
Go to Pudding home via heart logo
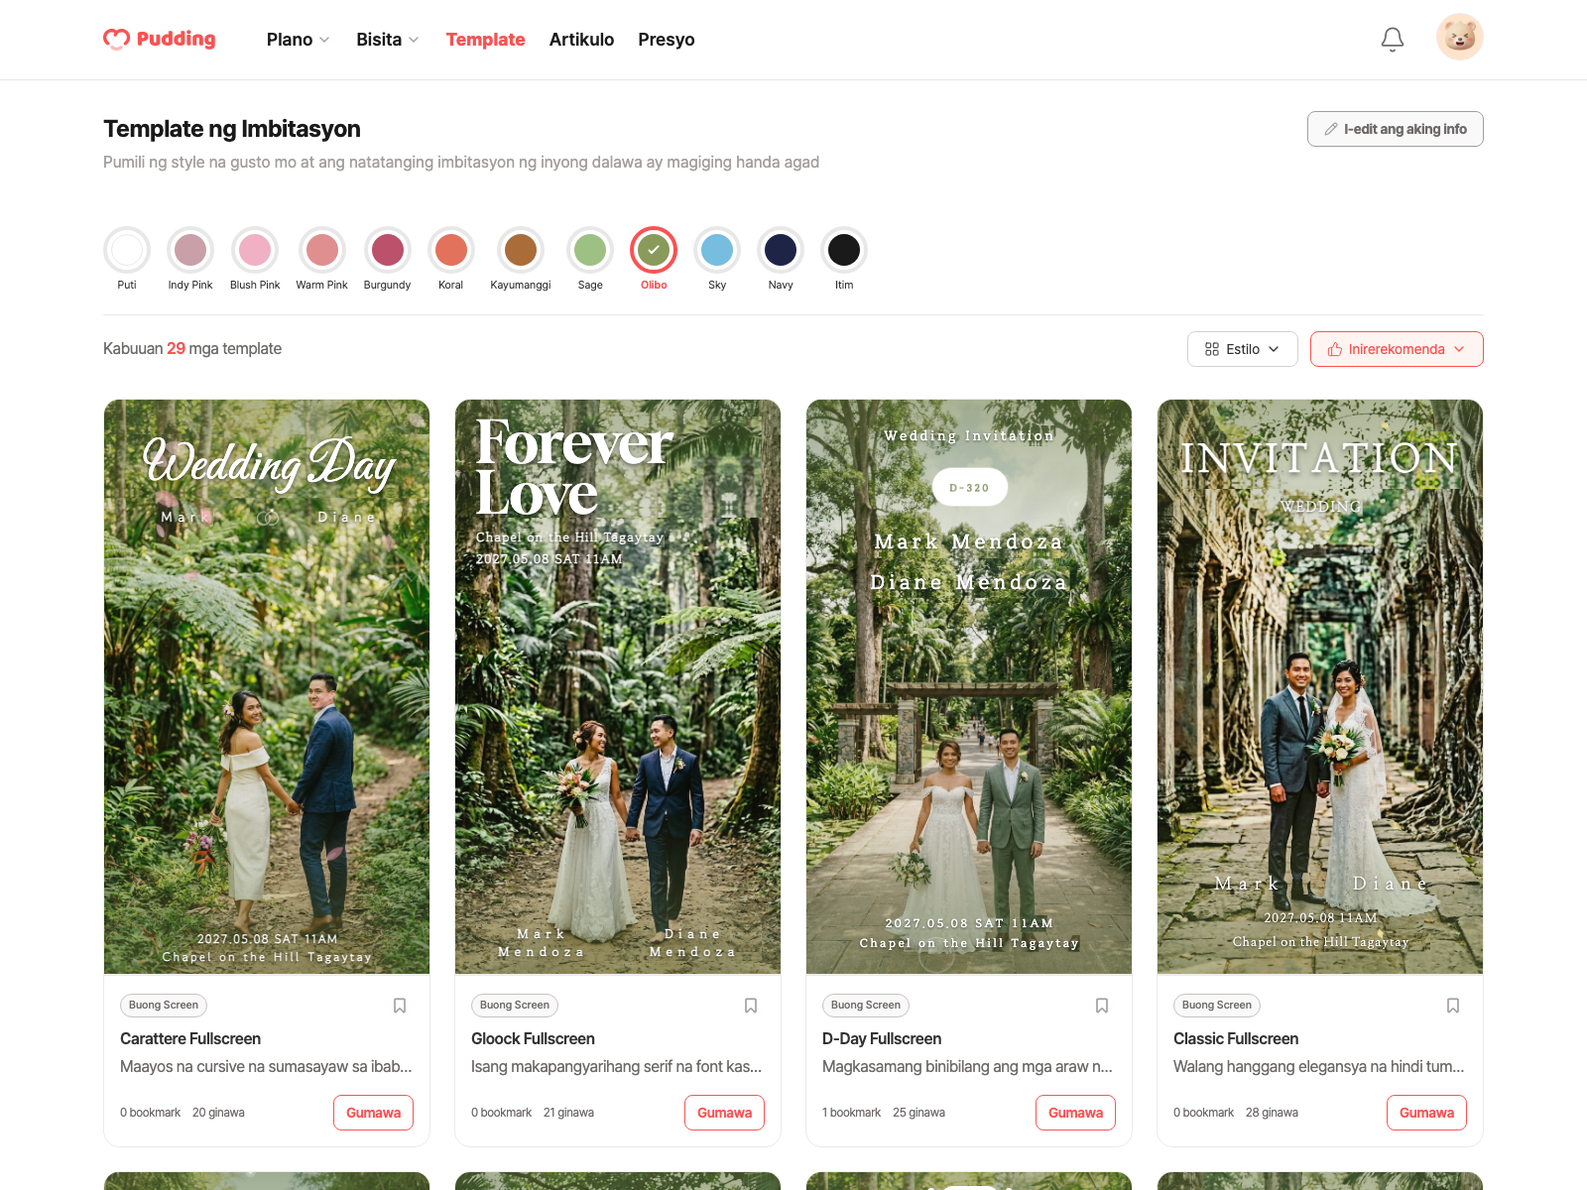point(160,39)
